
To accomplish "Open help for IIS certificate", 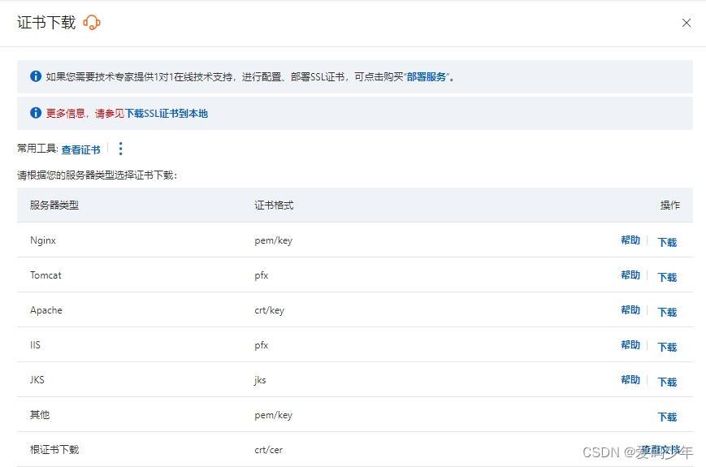I will (x=630, y=345).
